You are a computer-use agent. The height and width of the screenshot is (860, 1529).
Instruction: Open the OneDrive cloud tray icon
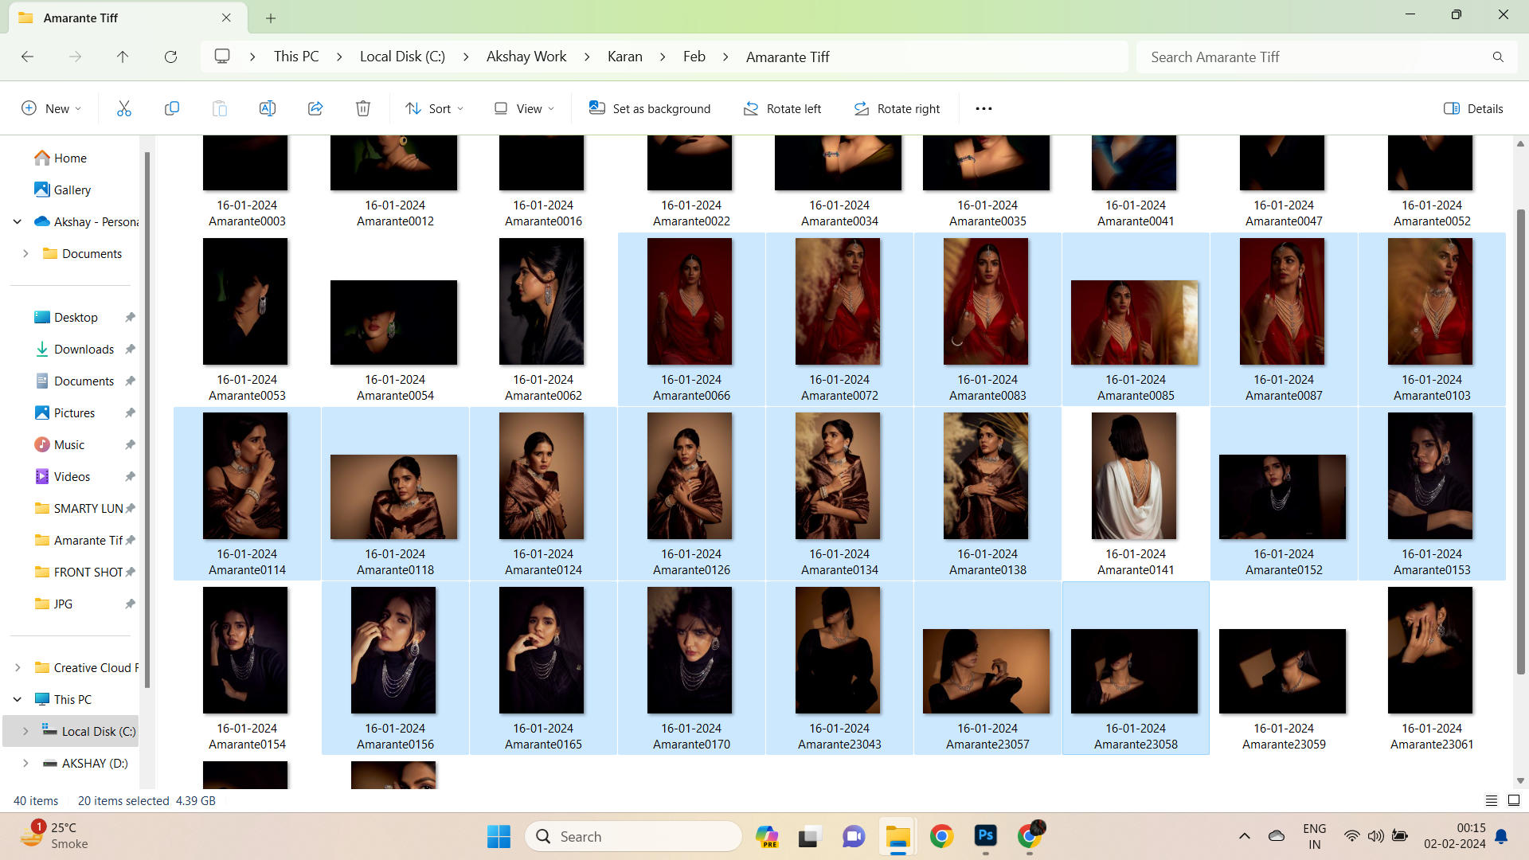1277,836
